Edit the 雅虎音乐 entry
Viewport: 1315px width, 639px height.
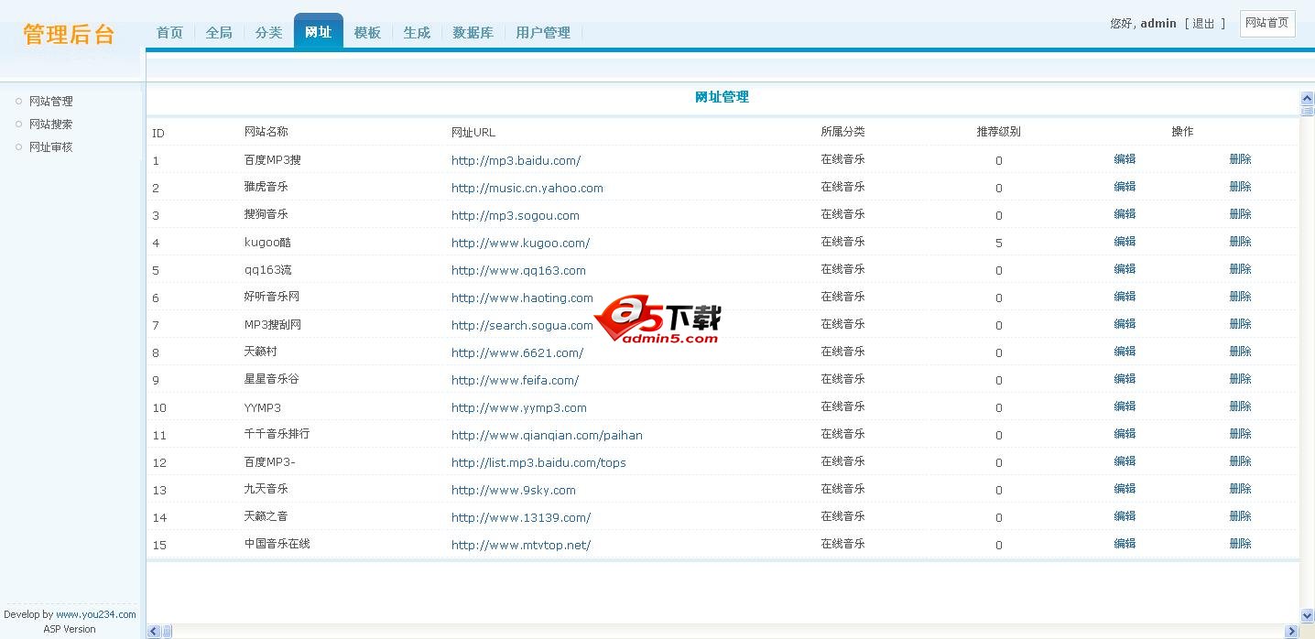(x=1125, y=187)
